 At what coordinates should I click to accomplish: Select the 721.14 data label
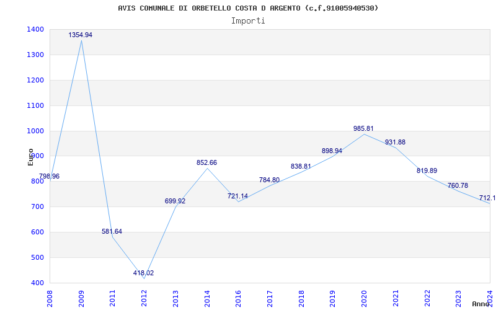[x=237, y=196]
